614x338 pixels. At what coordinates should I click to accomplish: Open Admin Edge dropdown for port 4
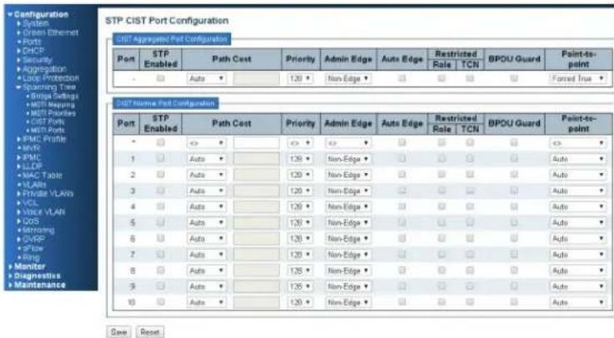pyautogui.click(x=347, y=206)
